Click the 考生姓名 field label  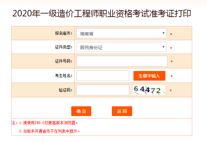point(64,76)
